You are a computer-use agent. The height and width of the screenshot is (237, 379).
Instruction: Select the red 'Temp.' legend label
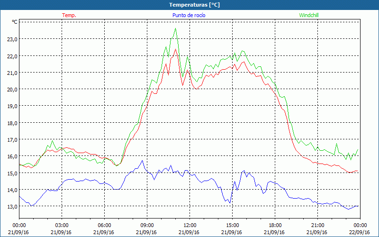[69, 15]
